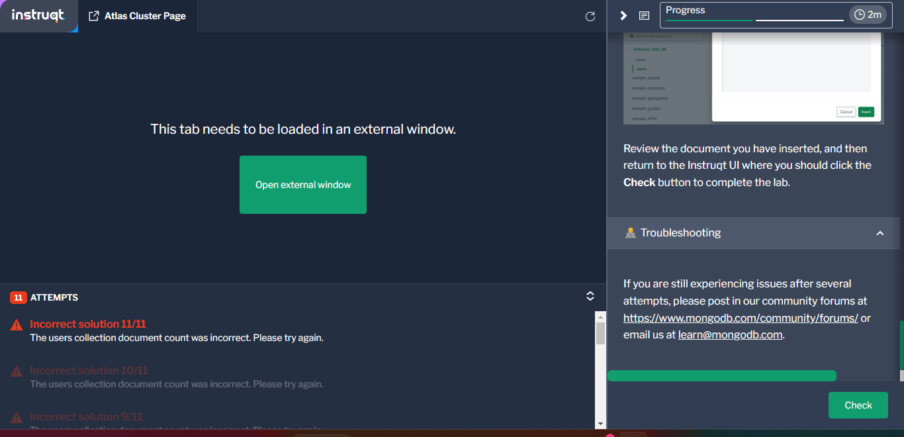904x437 pixels.
Task: Click the warning icon for Incorrect solution 11/11
Action: (17, 325)
